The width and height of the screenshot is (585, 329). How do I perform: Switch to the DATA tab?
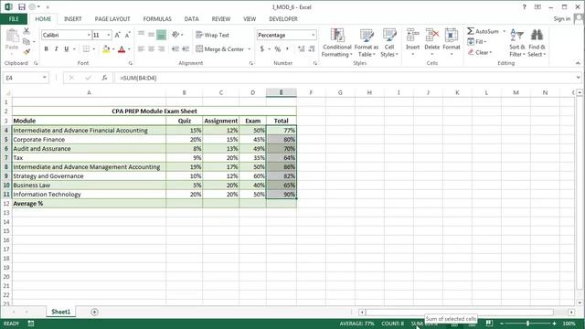[x=191, y=18]
